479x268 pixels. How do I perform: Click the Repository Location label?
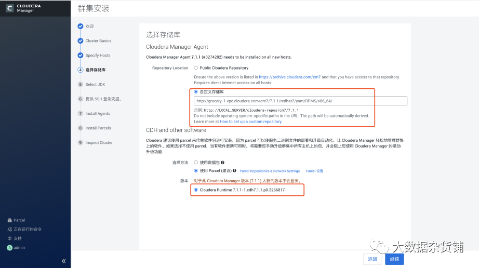170,68
